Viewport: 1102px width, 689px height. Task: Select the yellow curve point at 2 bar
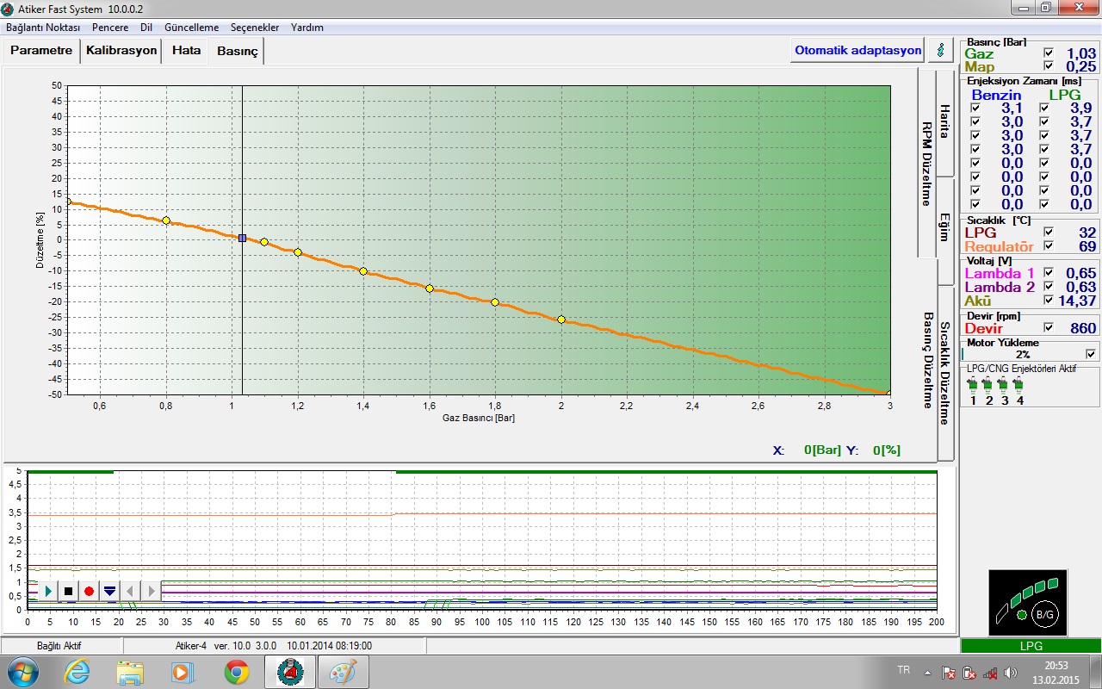pos(561,320)
